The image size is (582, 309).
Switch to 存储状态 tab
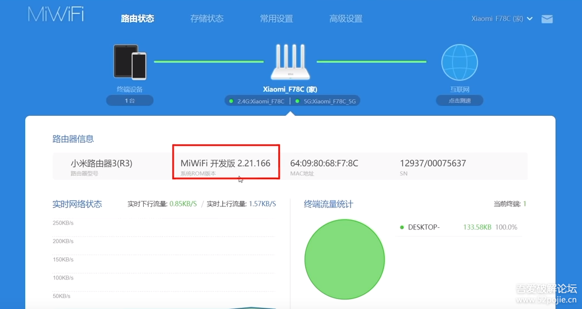click(x=207, y=19)
